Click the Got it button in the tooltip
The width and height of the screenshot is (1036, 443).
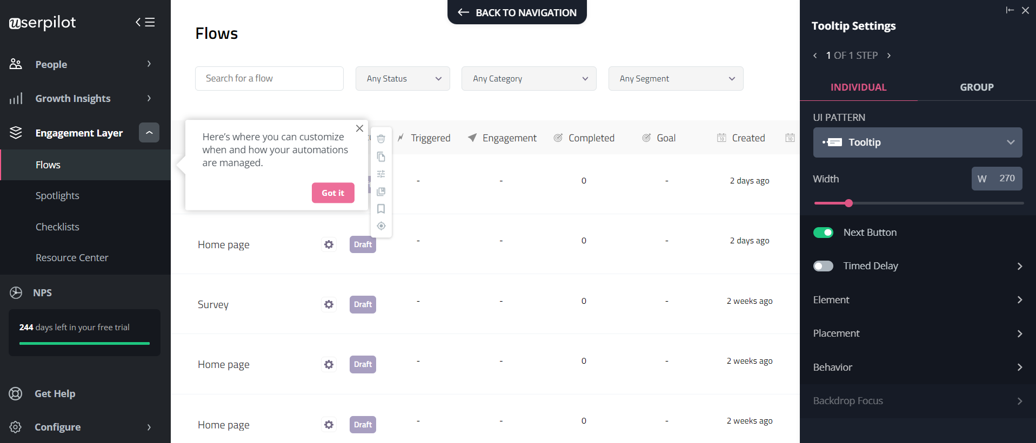pyautogui.click(x=333, y=193)
